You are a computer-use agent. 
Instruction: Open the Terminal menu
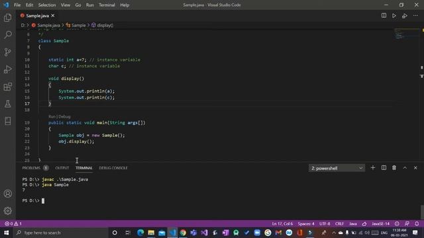coord(107,5)
